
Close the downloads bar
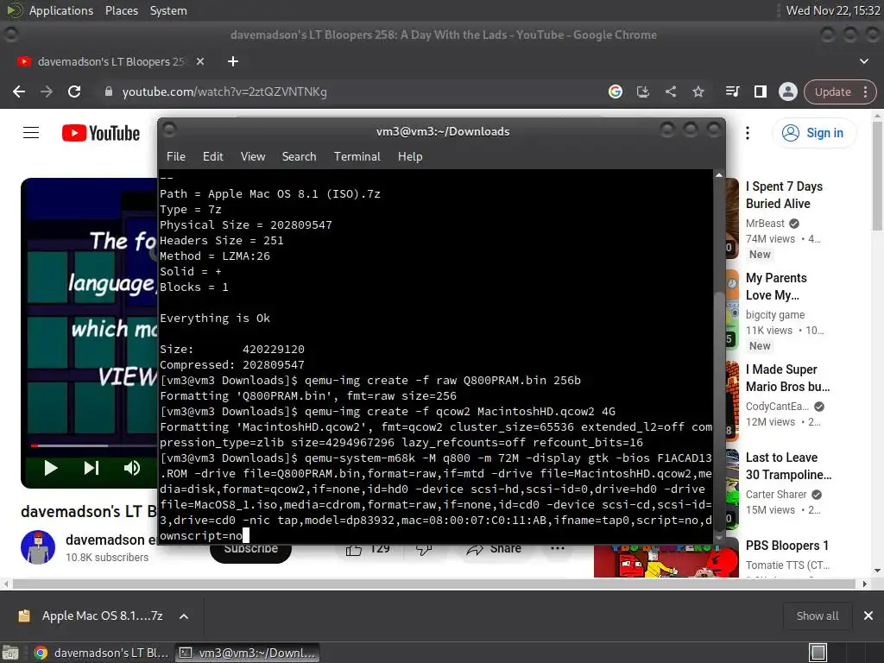tap(868, 616)
